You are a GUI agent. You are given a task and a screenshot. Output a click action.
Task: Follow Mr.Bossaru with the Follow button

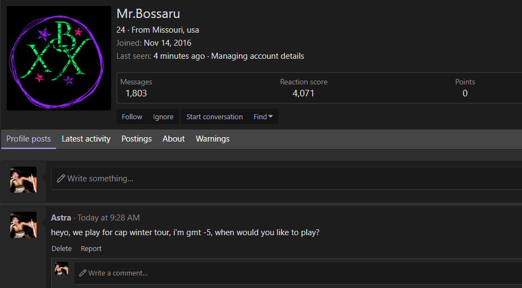pyautogui.click(x=132, y=117)
